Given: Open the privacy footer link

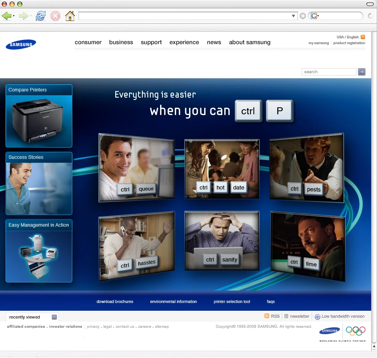Looking at the screenshot, I should (x=93, y=327).
